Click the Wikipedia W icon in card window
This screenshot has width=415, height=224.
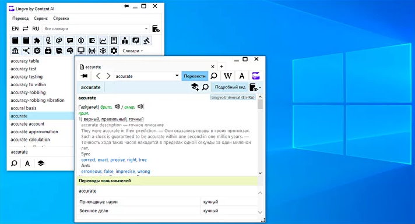point(228,76)
